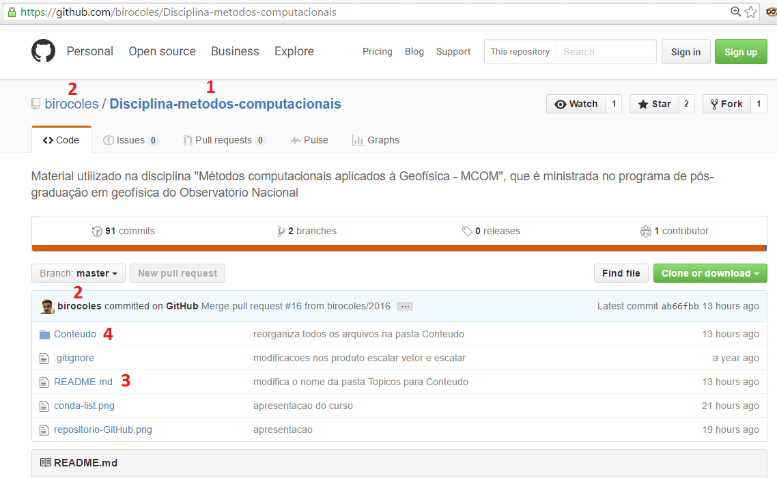View the 0 releases link
777x478 pixels.
tap(491, 231)
